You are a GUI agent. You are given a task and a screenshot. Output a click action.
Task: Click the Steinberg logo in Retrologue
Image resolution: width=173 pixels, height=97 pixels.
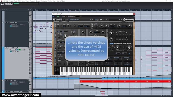pos(129,20)
